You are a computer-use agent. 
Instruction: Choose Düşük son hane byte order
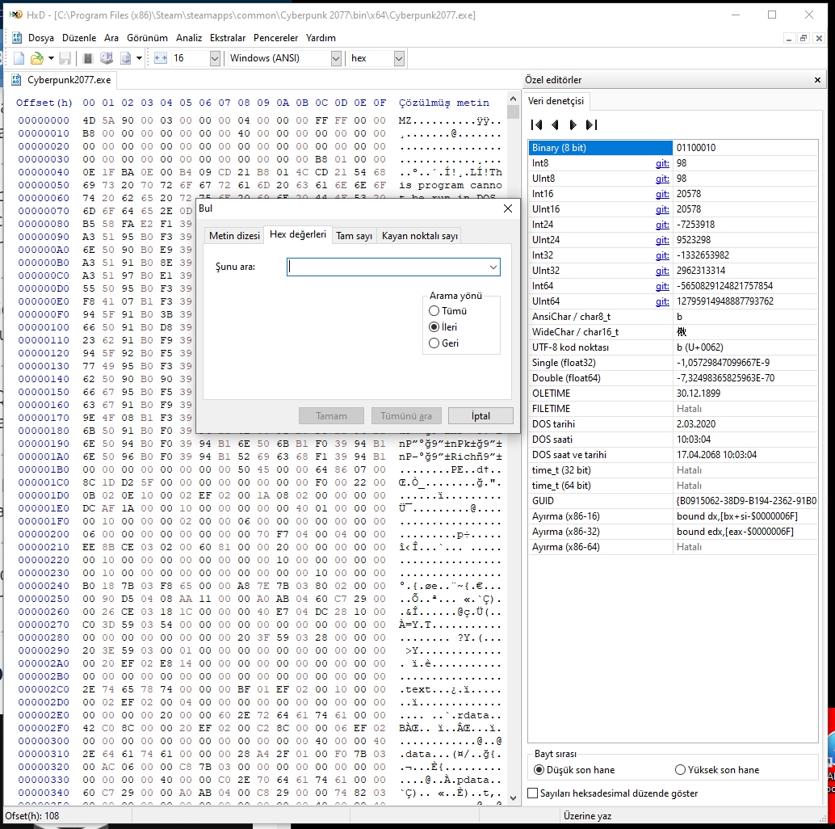574,770
